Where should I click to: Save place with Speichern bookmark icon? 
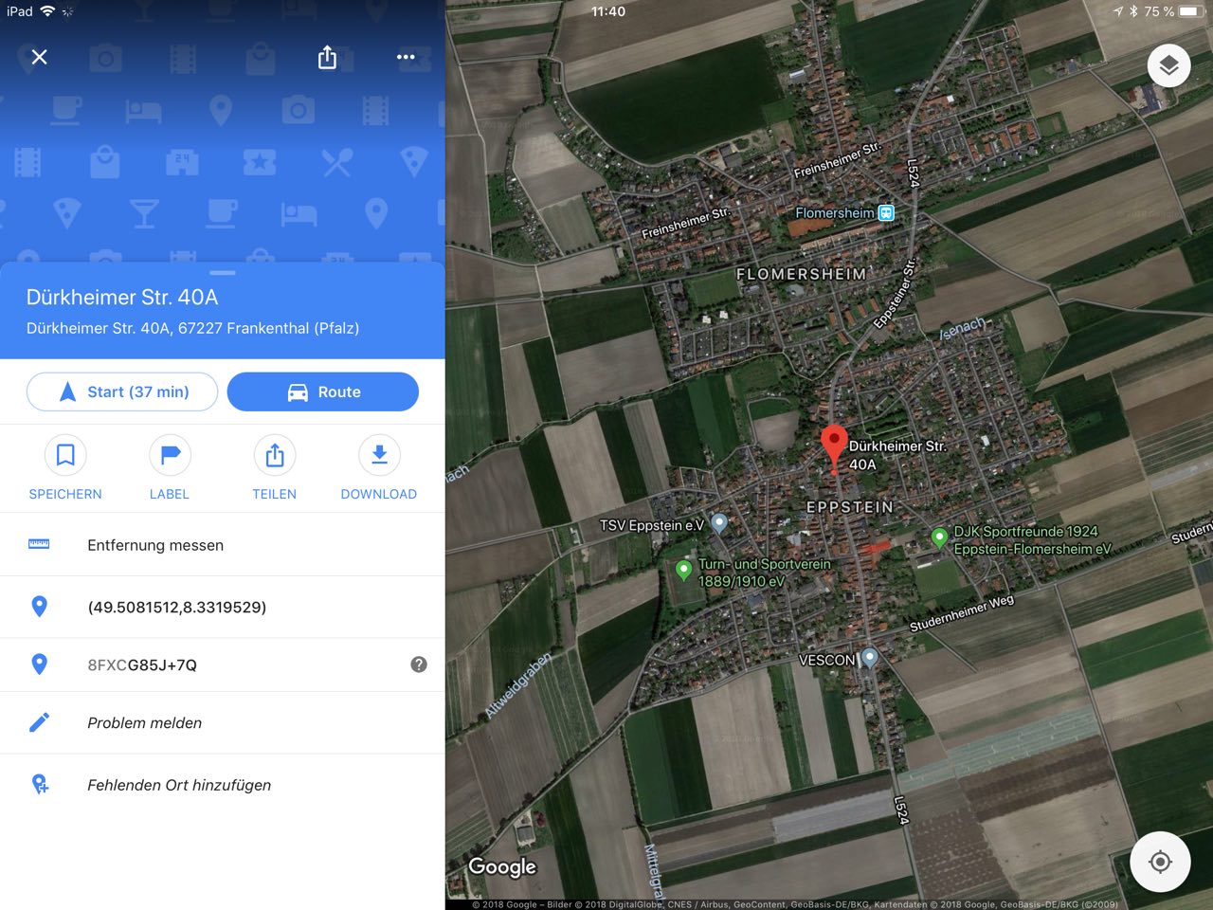click(65, 456)
